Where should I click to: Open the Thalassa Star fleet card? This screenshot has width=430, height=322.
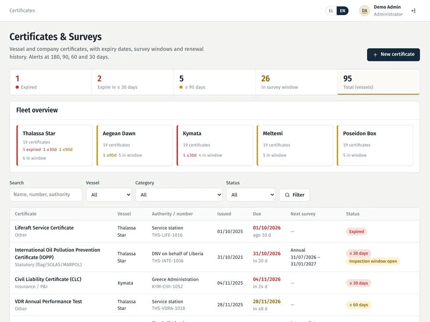click(x=54, y=145)
